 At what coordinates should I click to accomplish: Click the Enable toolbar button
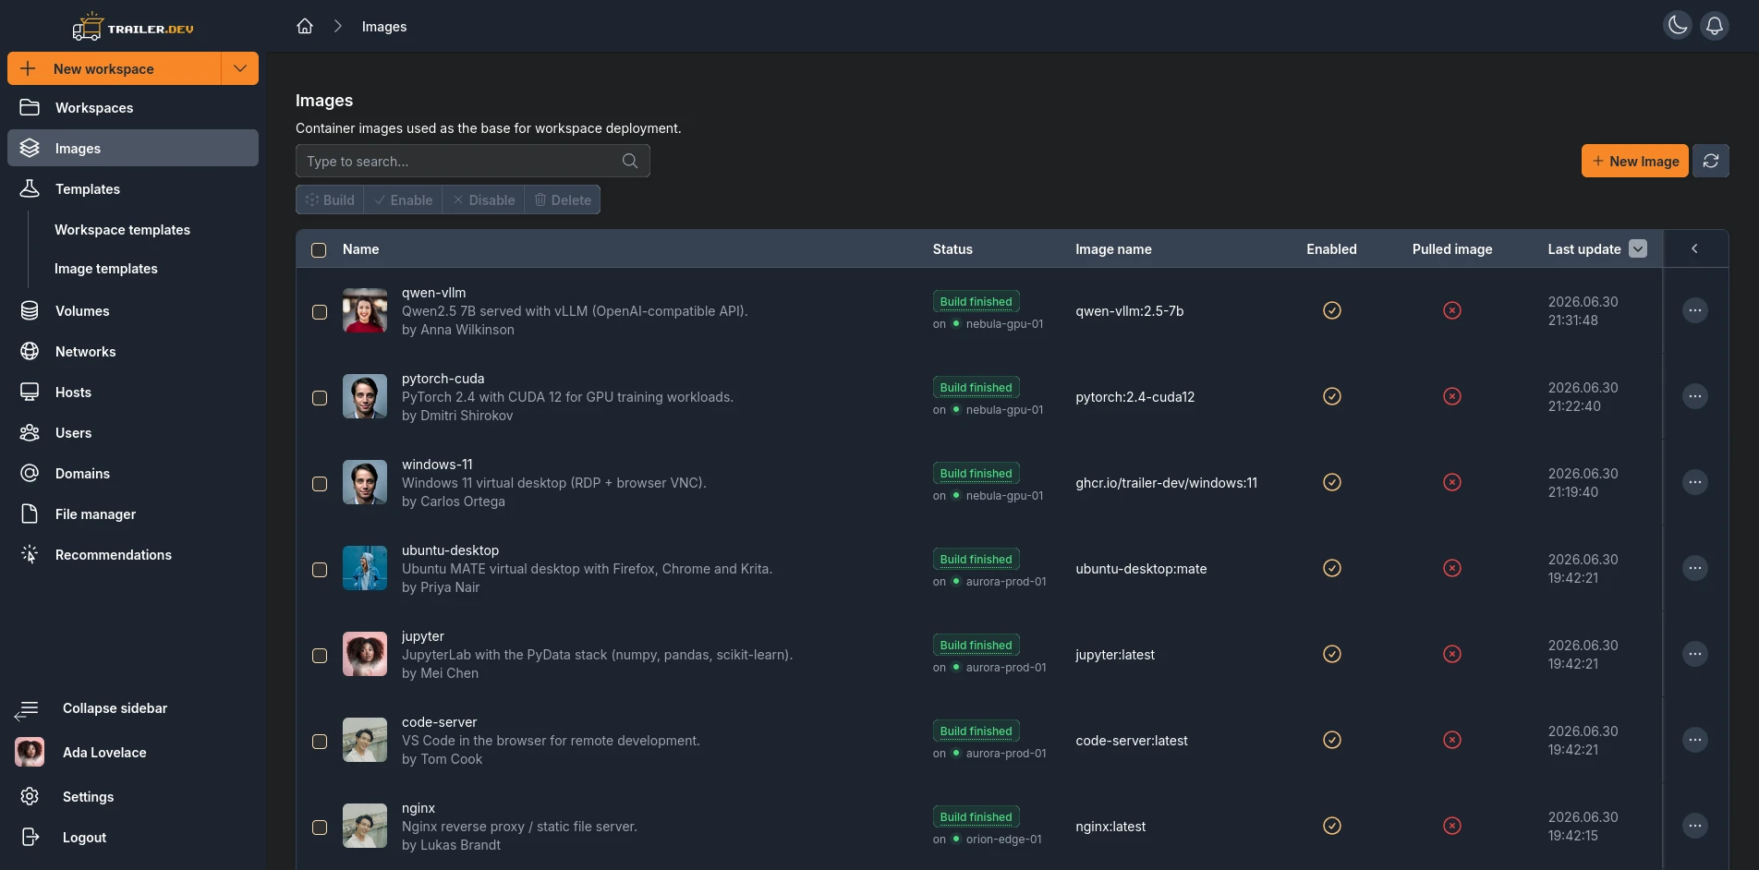coord(403,199)
